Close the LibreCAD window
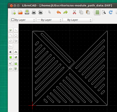Image resolution: width=117 pixels, height=112 pixels. (11, 6)
